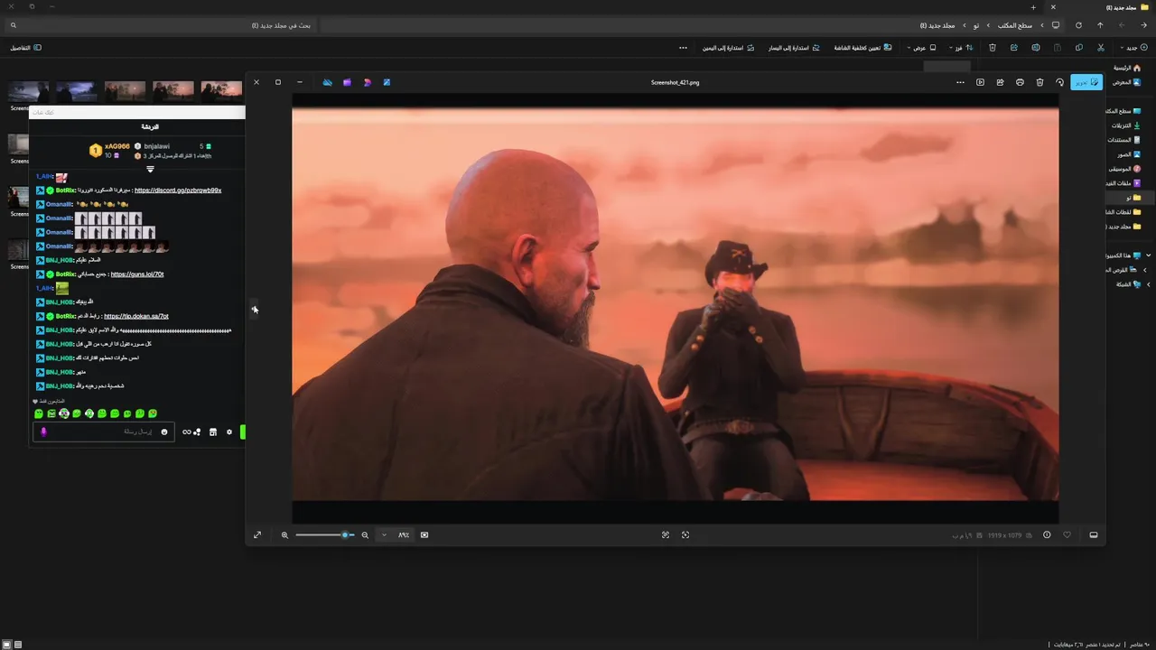The image size is (1156, 650).
Task: Collapse the chat leaderboard with arrow icon
Action: [150, 169]
